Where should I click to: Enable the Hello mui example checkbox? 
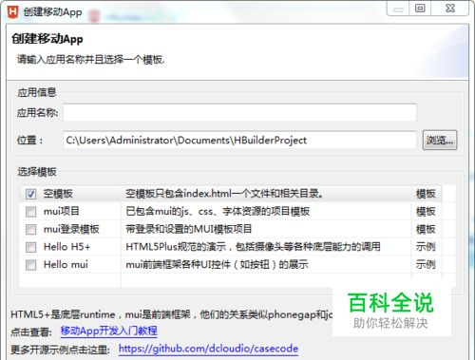click(30, 265)
